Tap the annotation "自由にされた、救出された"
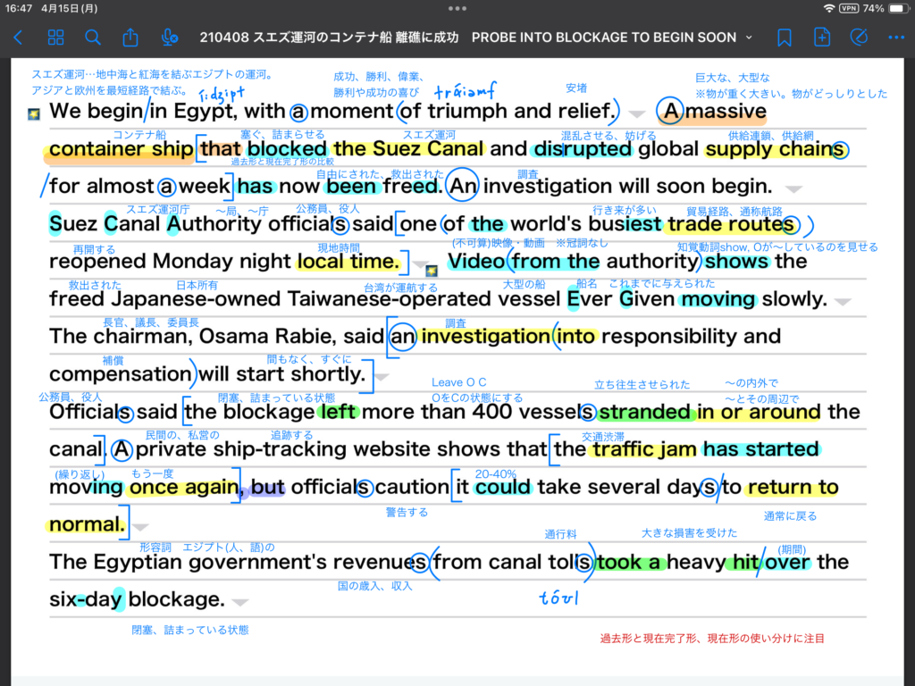 [x=380, y=174]
